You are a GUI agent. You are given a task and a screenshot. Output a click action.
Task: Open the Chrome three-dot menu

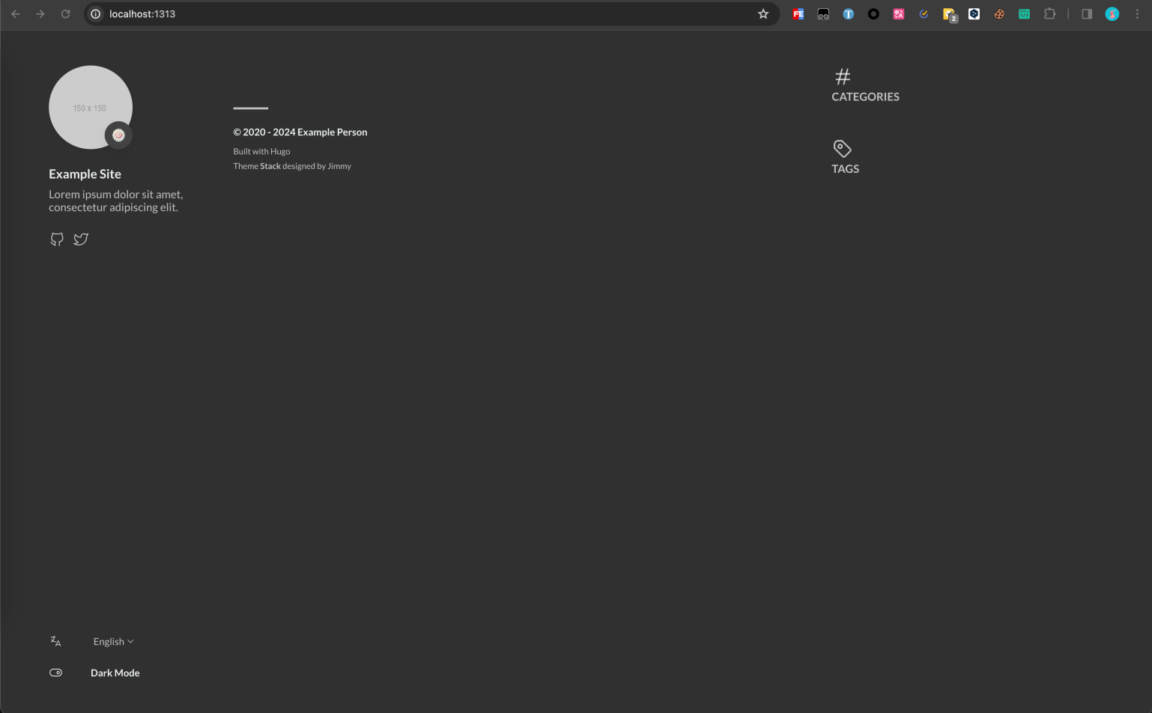click(1137, 14)
